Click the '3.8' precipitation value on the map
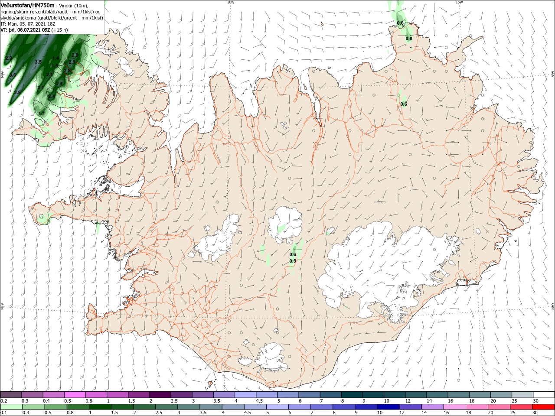The image size is (555, 416). [x=17, y=92]
